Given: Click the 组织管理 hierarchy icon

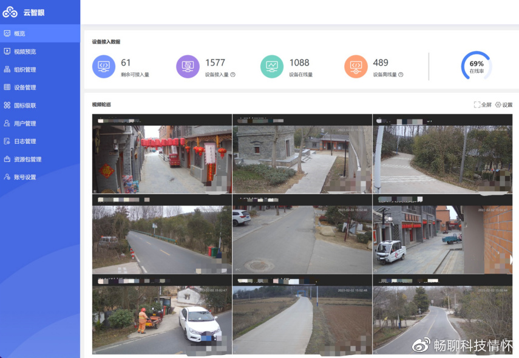Looking at the screenshot, I should click(7, 69).
